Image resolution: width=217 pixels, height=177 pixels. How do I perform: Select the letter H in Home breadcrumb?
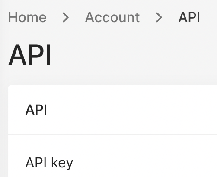(13, 17)
